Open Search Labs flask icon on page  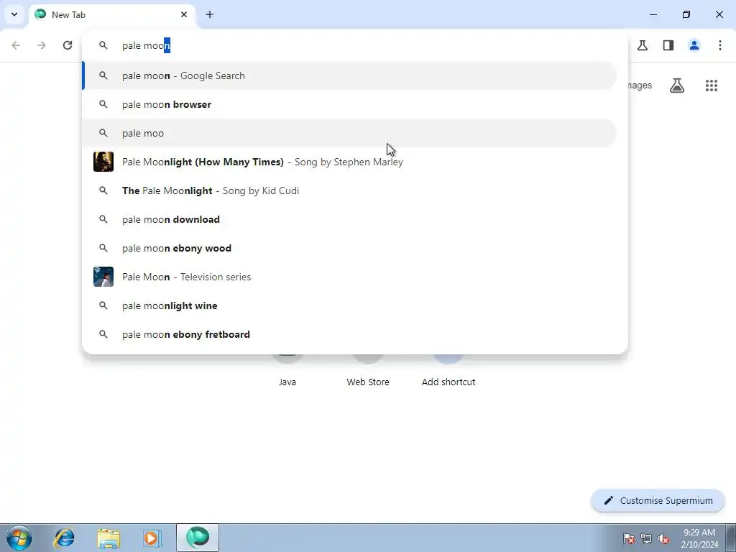pyautogui.click(x=677, y=86)
